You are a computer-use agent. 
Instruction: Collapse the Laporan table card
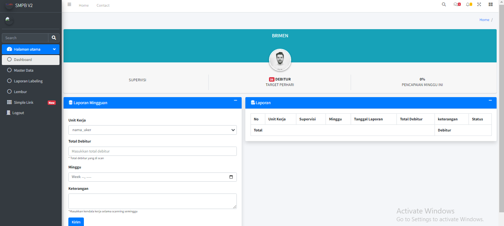(x=490, y=100)
